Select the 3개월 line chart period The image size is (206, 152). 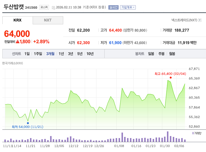[x=50, y=54]
